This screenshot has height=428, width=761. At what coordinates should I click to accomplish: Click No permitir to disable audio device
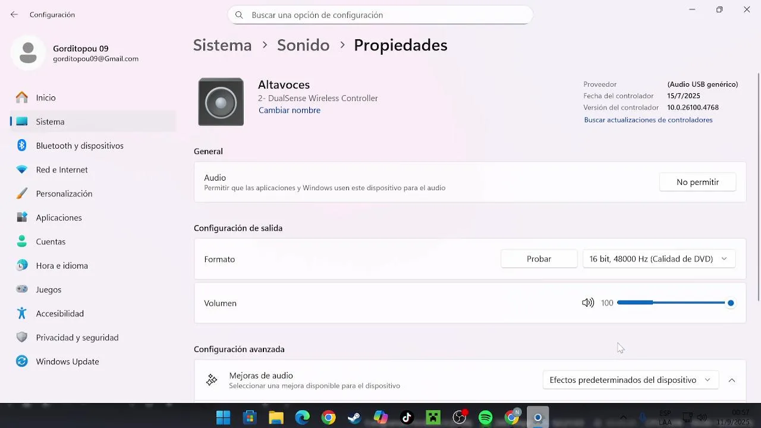697,182
